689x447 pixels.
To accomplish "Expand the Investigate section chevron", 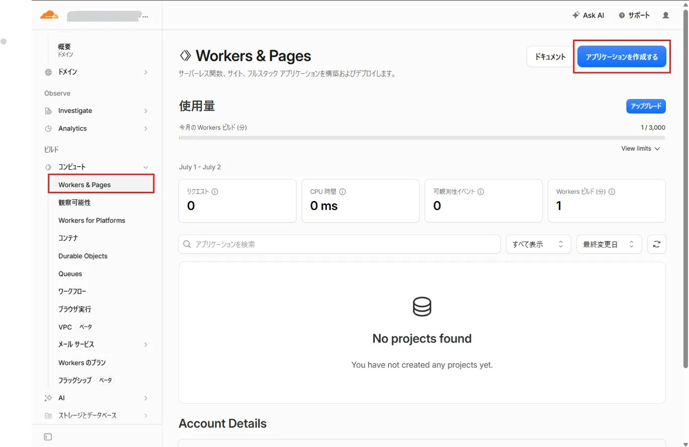I will click(x=146, y=110).
